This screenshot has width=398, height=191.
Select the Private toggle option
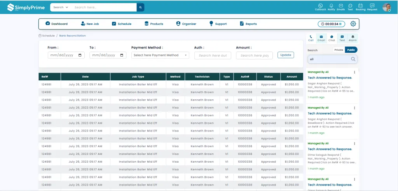click(x=339, y=50)
